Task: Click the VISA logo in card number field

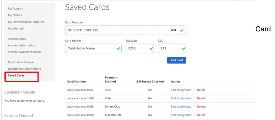Action: 173,30
